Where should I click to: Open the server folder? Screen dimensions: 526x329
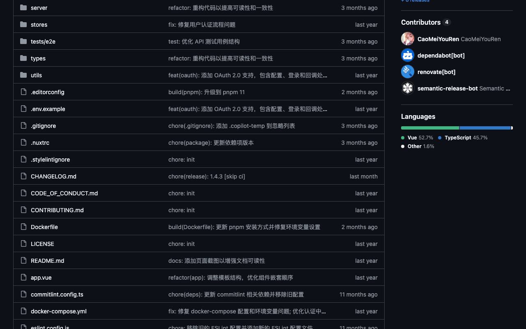(39, 8)
